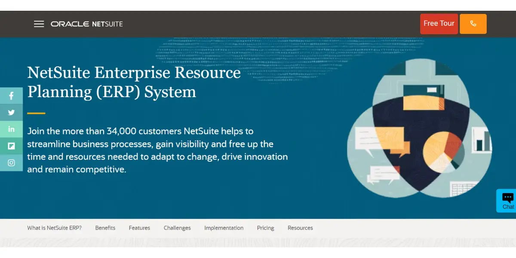Go to the Features section
Image resolution: width=516 pixels, height=258 pixels.
coord(139,228)
